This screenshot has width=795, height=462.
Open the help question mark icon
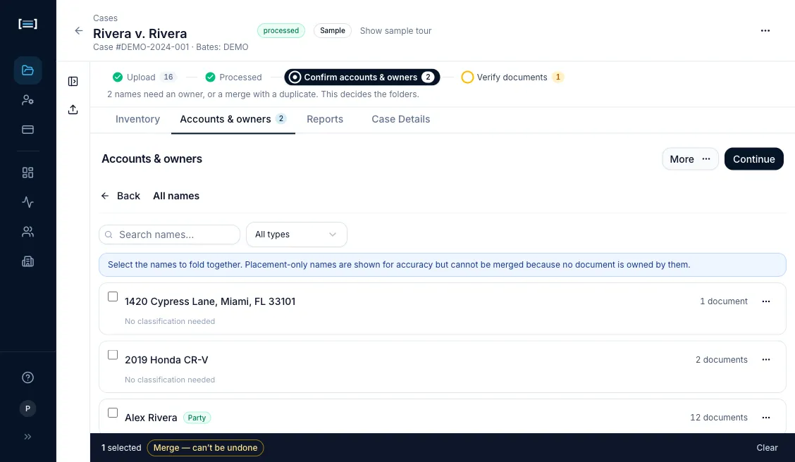coord(28,377)
